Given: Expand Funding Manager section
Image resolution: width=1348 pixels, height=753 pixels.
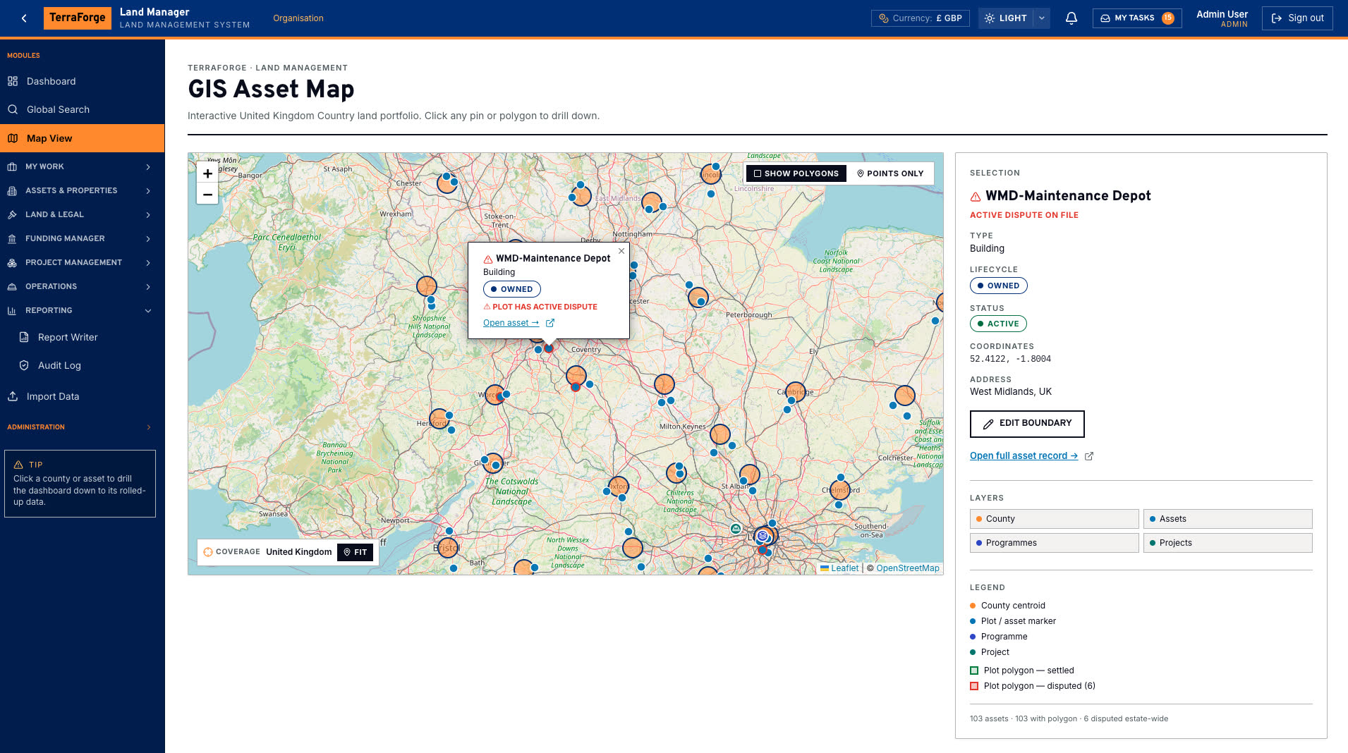Looking at the screenshot, I should [82, 238].
